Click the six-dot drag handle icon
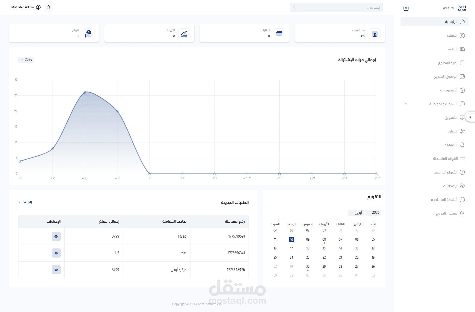The height and width of the screenshot is (312, 475). coord(470,118)
